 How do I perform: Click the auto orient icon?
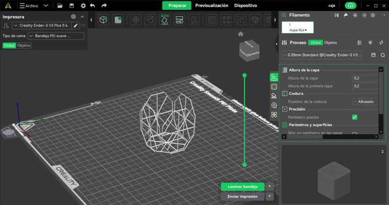165,20
